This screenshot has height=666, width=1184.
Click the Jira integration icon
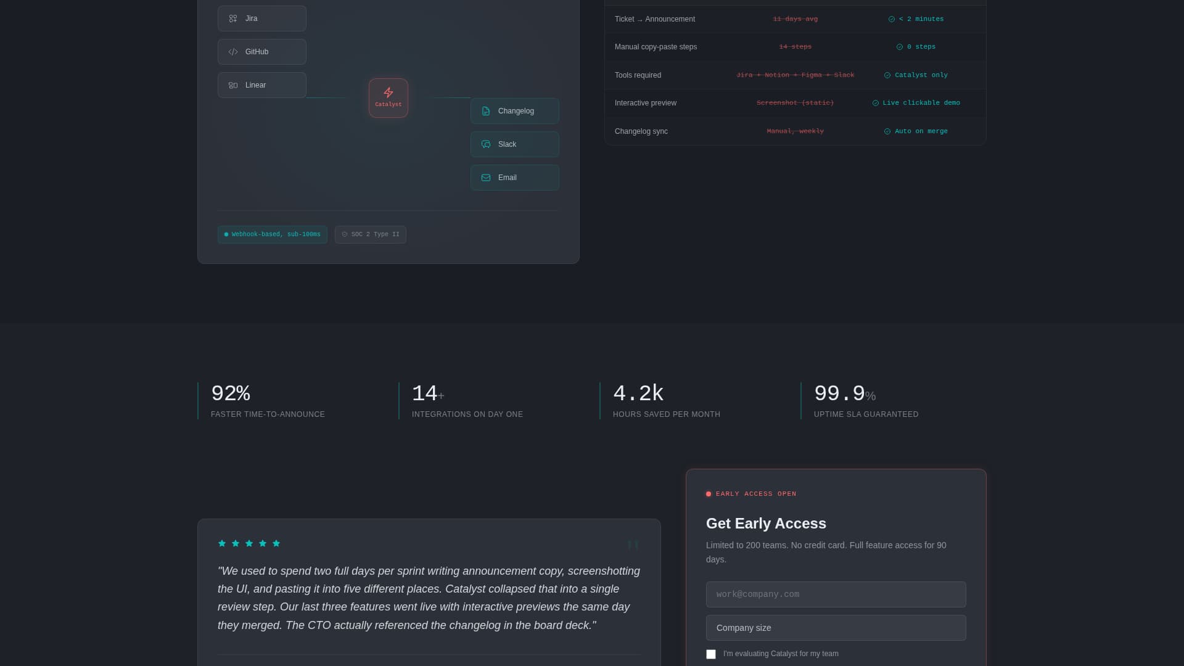click(233, 18)
